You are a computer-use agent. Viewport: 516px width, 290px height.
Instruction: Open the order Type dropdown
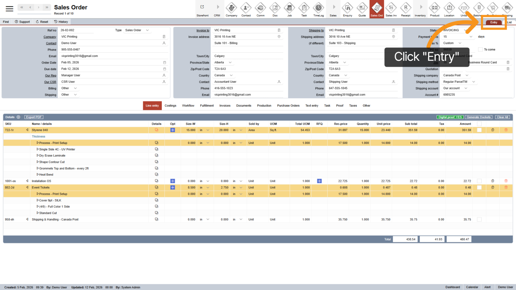pos(137,30)
